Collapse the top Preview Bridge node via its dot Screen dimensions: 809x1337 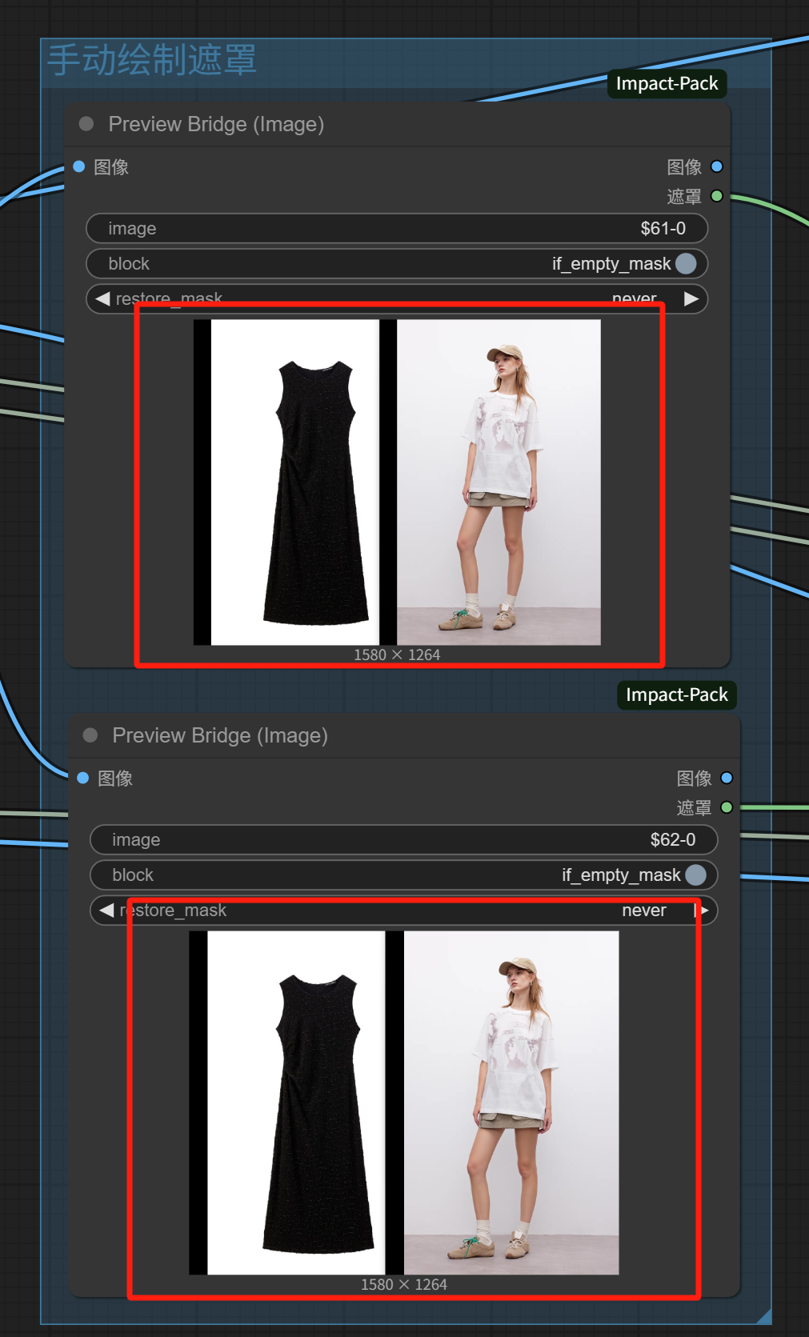click(86, 124)
